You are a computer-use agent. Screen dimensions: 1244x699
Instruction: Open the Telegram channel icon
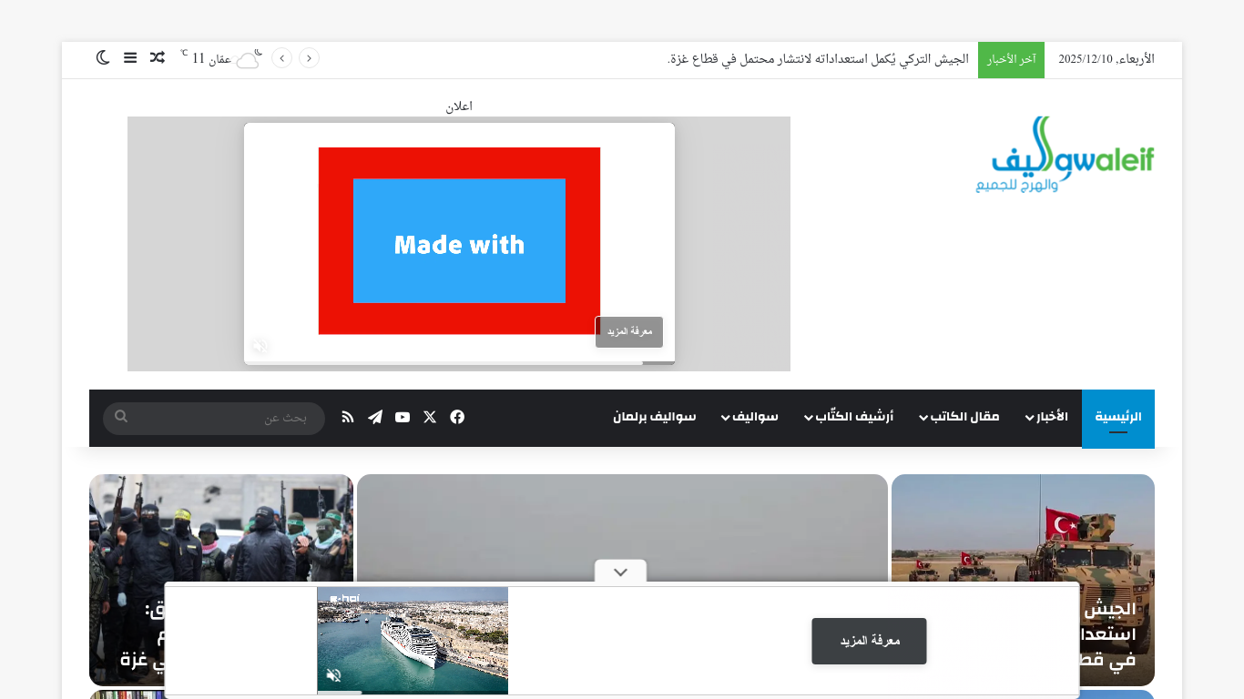click(374, 417)
